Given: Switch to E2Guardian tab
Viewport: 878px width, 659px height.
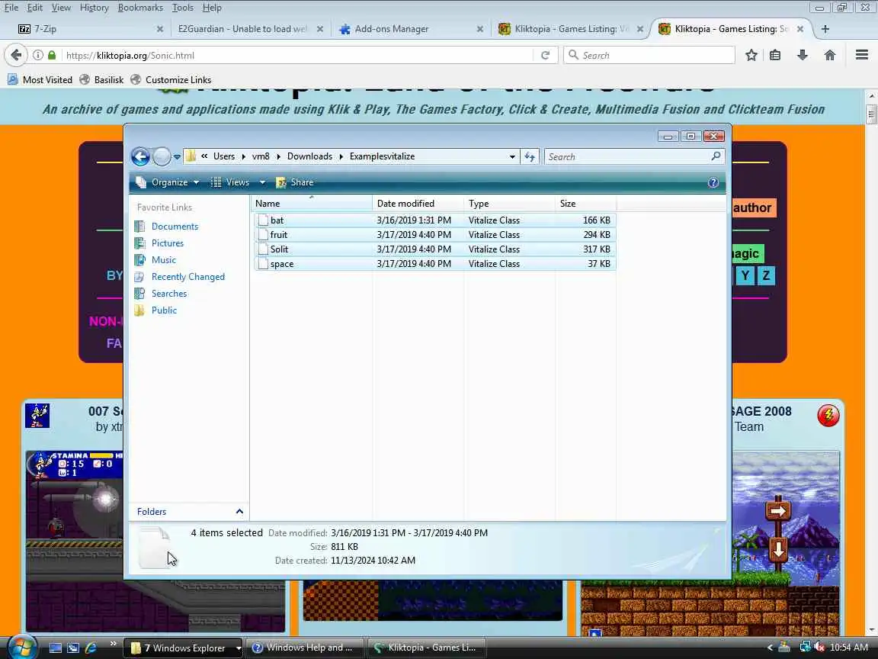Looking at the screenshot, I should coord(242,29).
